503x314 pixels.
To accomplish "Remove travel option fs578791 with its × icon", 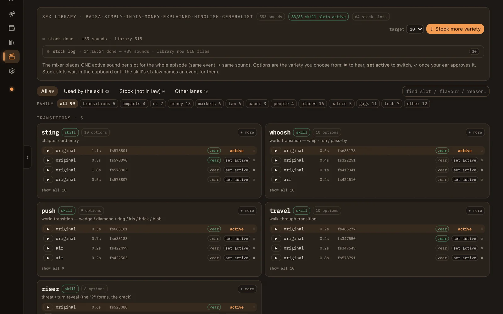I will [482, 258].
